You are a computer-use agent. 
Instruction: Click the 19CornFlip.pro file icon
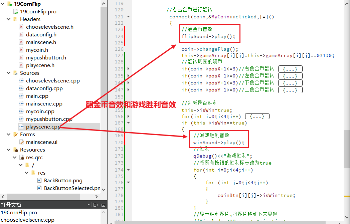16,12
